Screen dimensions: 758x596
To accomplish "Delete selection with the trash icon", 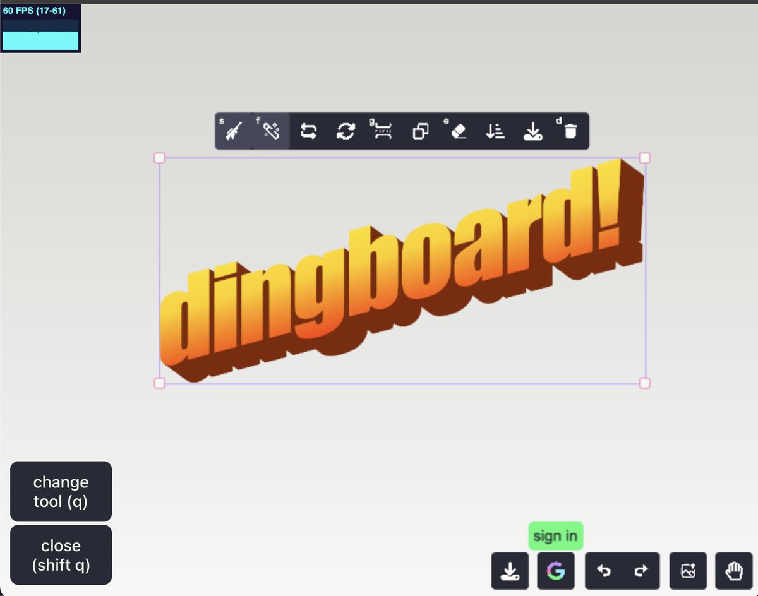I will [570, 131].
